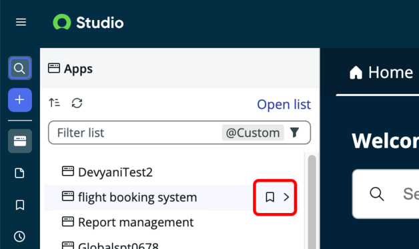Open the file icon in sidebar

[19, 173]
